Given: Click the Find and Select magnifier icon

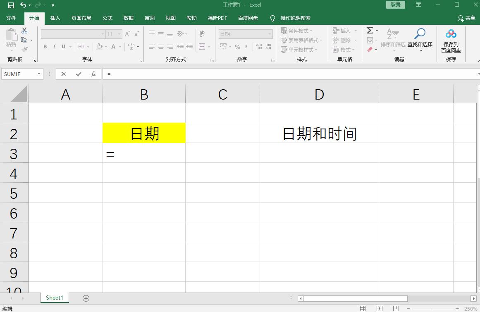Looking at the screenshot, I should [420, 34].
